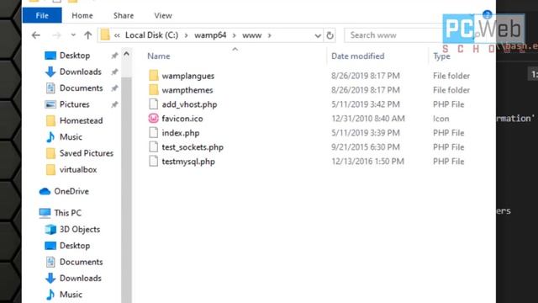Image resolution: width=538 pixels, height=303 pixels.
Task: Sort by the Type column header
Action: [441, 56]
